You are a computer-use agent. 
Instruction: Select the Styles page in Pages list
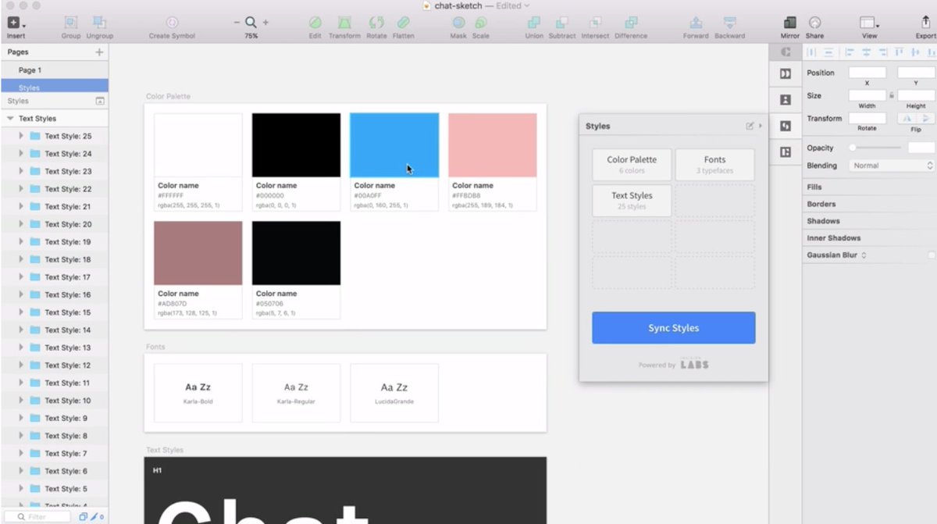tap(30, 87)
